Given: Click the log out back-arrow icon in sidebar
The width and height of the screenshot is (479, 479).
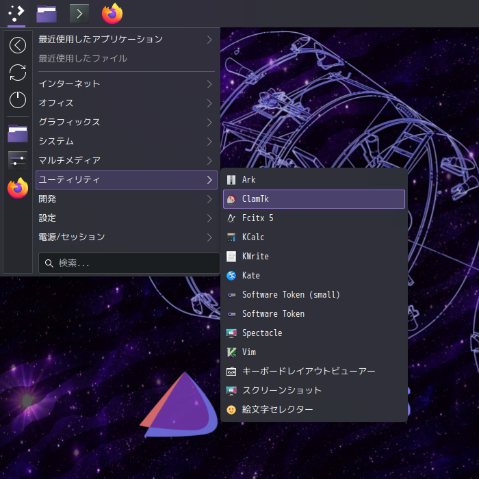Looking at the screenshot, I should (x=18, y=45).
